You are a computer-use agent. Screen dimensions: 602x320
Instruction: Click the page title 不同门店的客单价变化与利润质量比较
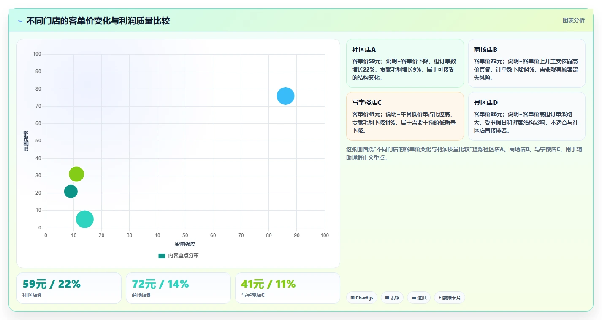(98, 21)
